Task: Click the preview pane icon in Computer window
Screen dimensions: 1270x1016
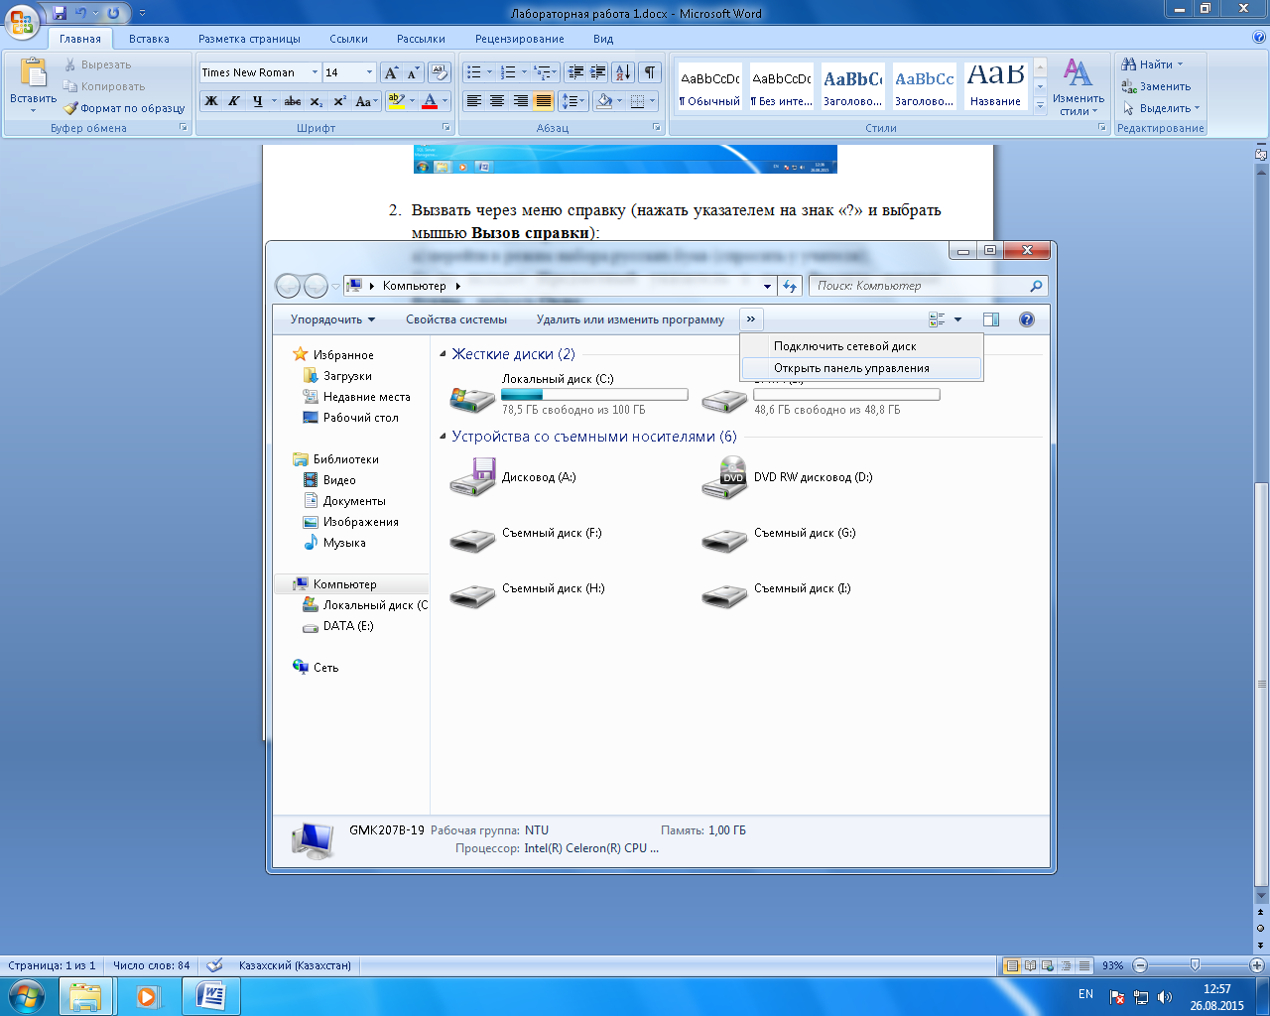Action: pos(990,319)
